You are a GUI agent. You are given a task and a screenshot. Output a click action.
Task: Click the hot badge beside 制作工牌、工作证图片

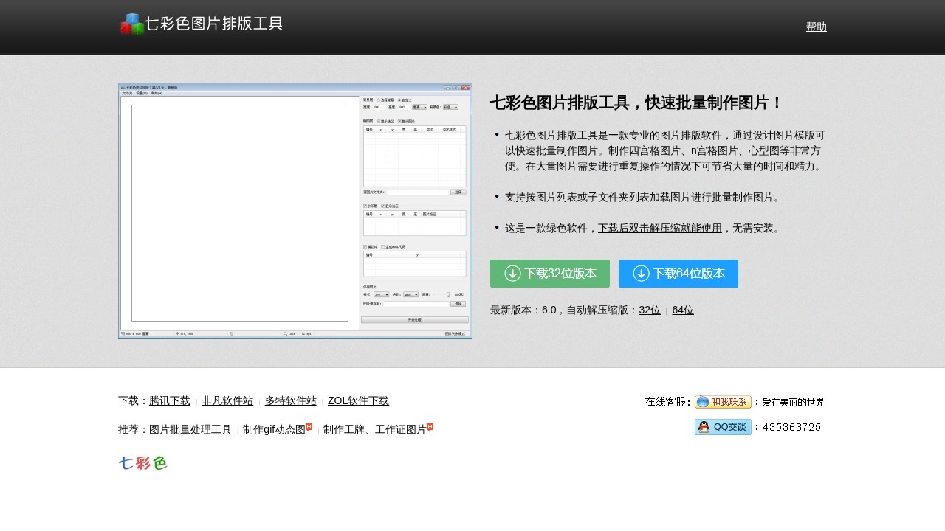(430, 425)
